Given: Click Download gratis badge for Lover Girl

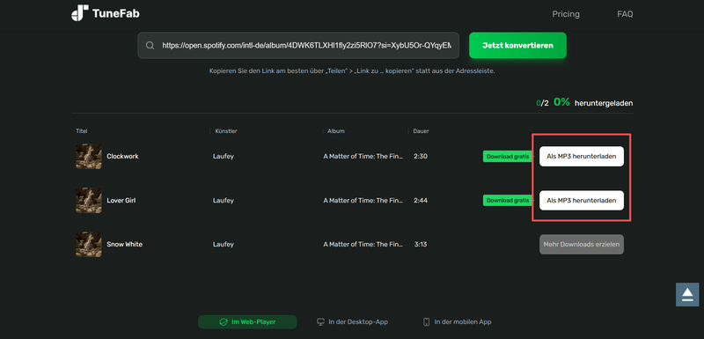Looking at the screenshot, I should tap(508, 200).
